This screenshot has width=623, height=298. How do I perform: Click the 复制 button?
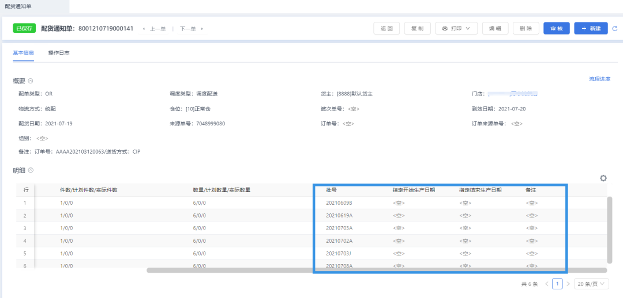coord(417,29)
